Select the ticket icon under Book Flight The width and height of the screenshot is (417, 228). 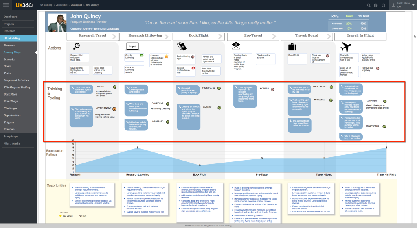[182, 46]
